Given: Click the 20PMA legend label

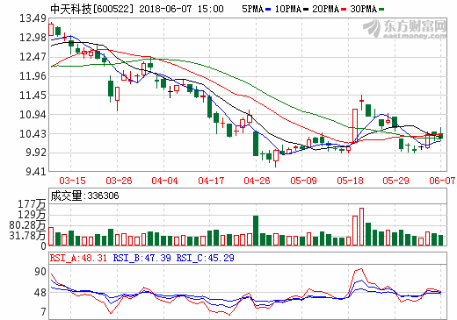Looking at the screenshot, I should 326,9.
